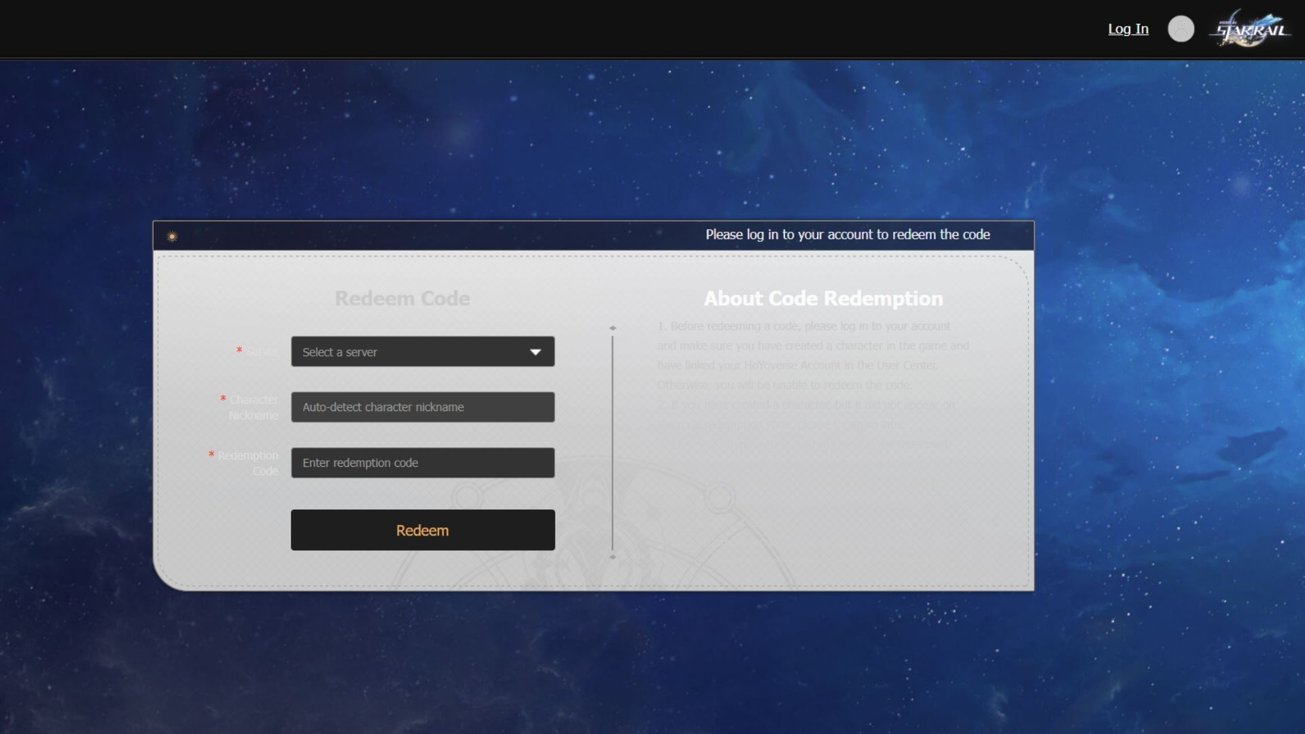Image resolution: width=1305 pixels, height=734 pixels.
Task: Click the Redemption Code label
Action: pyautogui.click(x=248, y=463)
